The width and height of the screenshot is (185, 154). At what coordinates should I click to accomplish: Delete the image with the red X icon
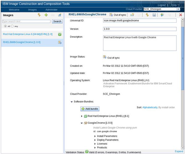tap(181, 15)
